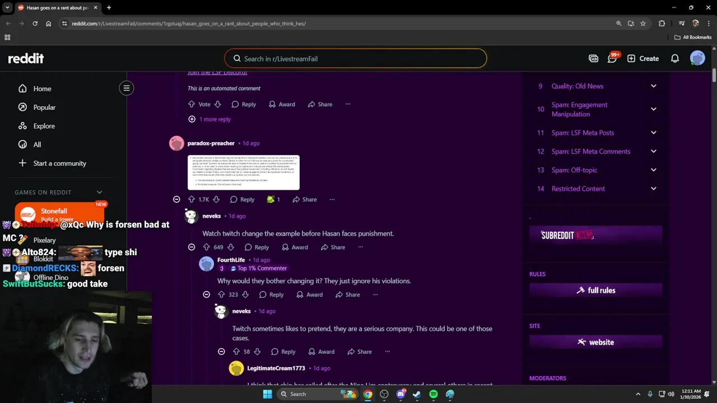
Task: Expand rule 9 Quality: Old News
Action: [653, 86]
